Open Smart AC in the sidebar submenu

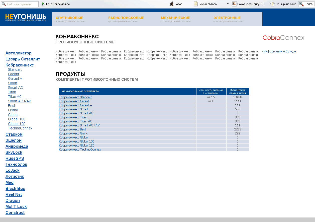coord(16,88)
